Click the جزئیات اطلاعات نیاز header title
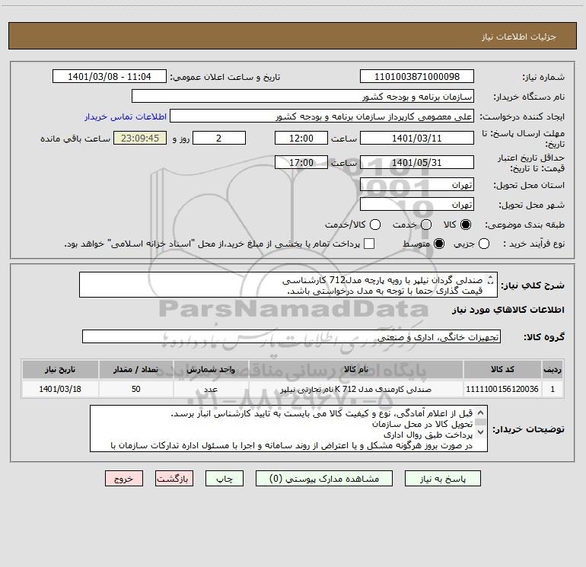Screen dimensions: 586x567 (519, 37)
